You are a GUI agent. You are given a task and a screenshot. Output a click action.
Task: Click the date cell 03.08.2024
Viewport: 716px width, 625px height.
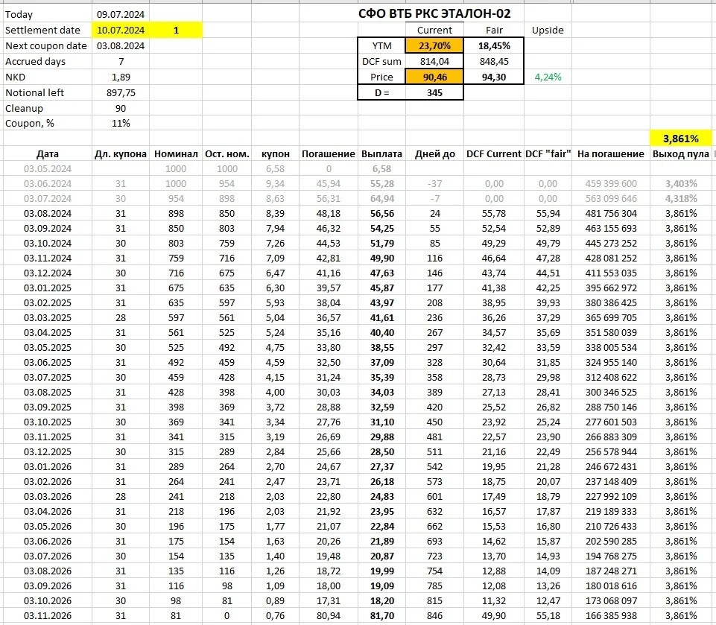click(x=48, y=213)
